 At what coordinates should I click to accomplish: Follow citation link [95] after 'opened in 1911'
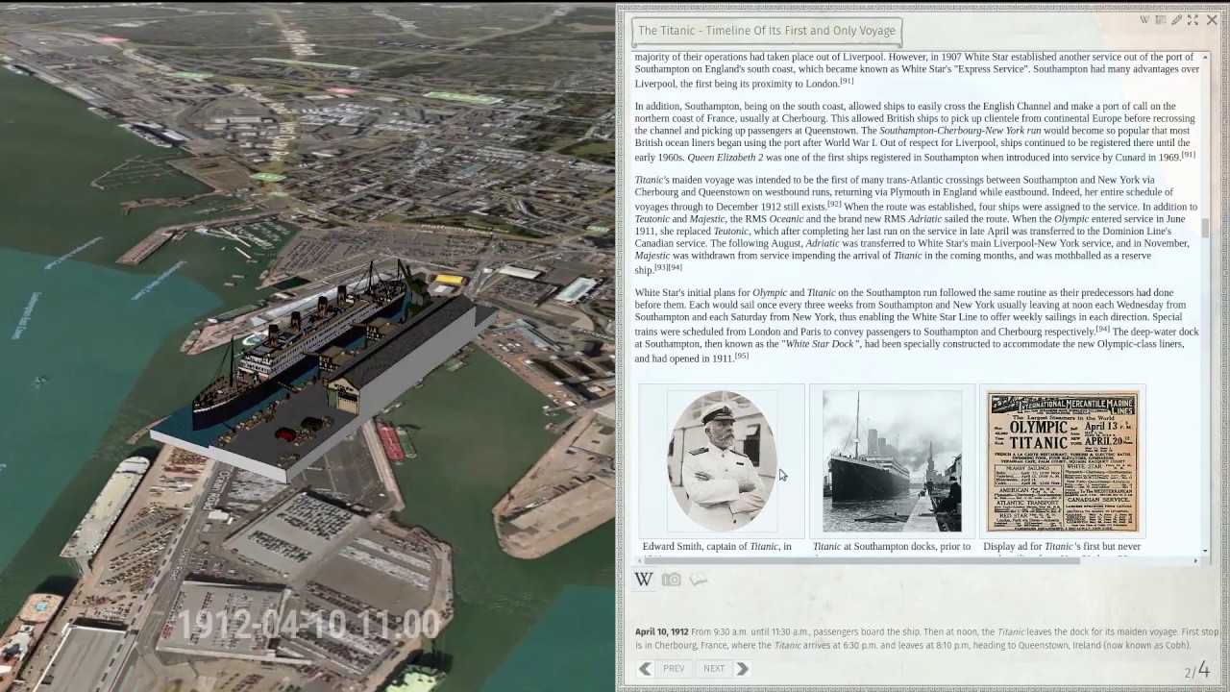click(x=741, y=356)
